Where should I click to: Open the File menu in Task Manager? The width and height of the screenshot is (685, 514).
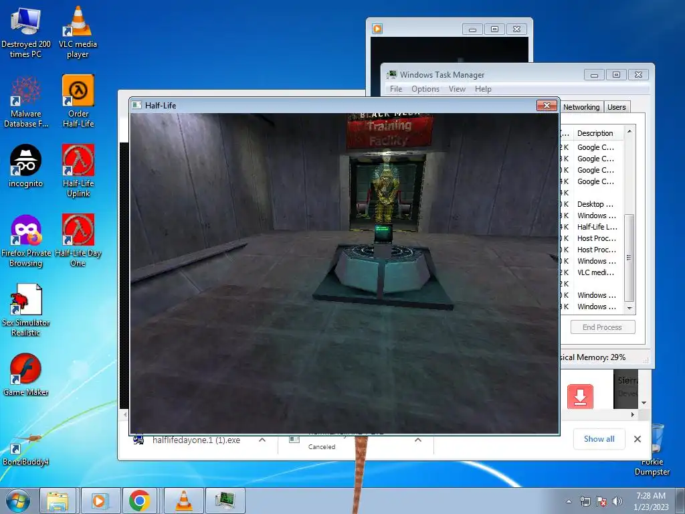pyautogui.click(x=396, y=89)
